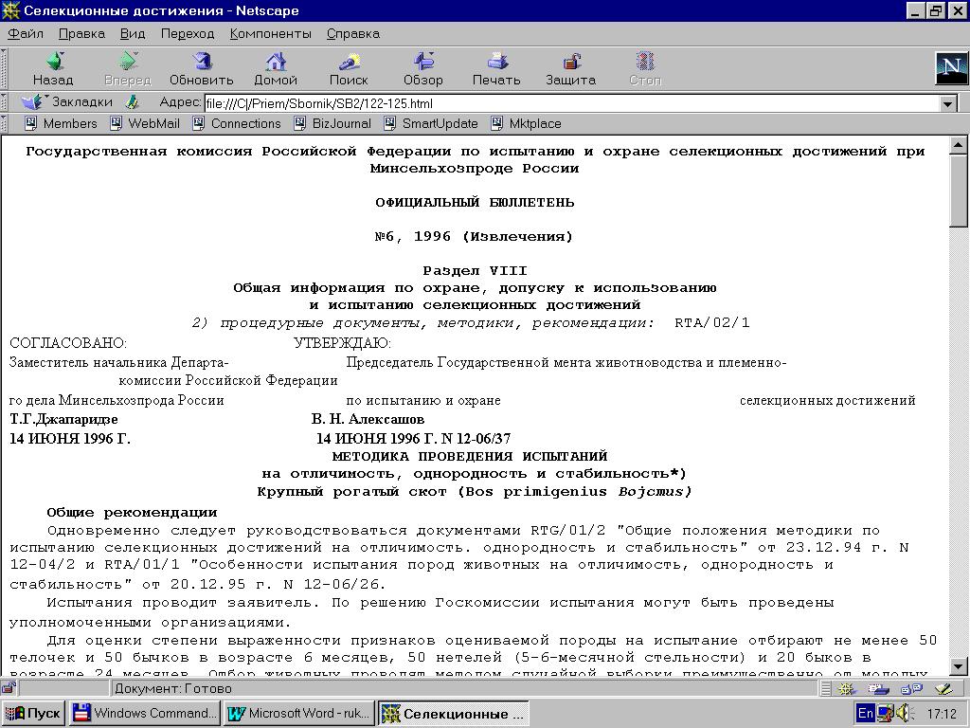Open the Members personal toolbar link
Screen dimensions: 970x728
pyautogui.click(x=61, y=123)
